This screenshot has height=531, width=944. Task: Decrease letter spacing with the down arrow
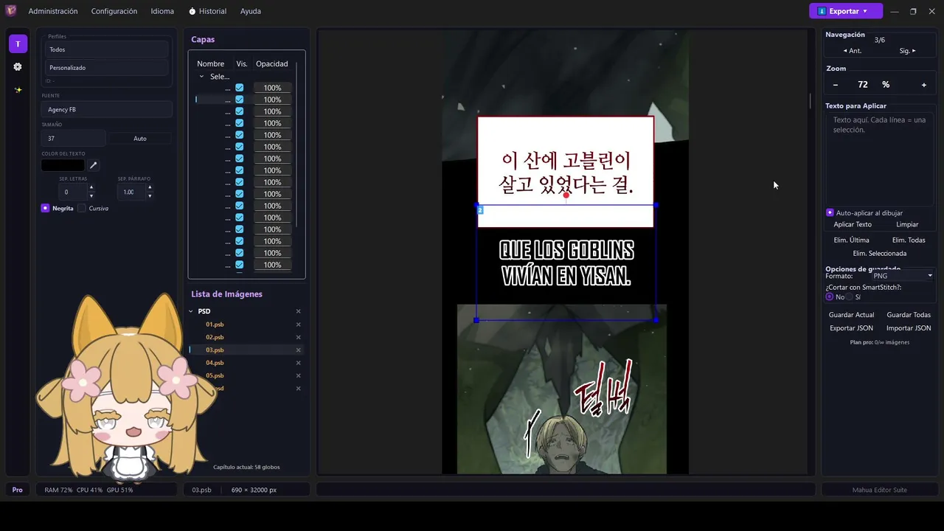(91, 196)
